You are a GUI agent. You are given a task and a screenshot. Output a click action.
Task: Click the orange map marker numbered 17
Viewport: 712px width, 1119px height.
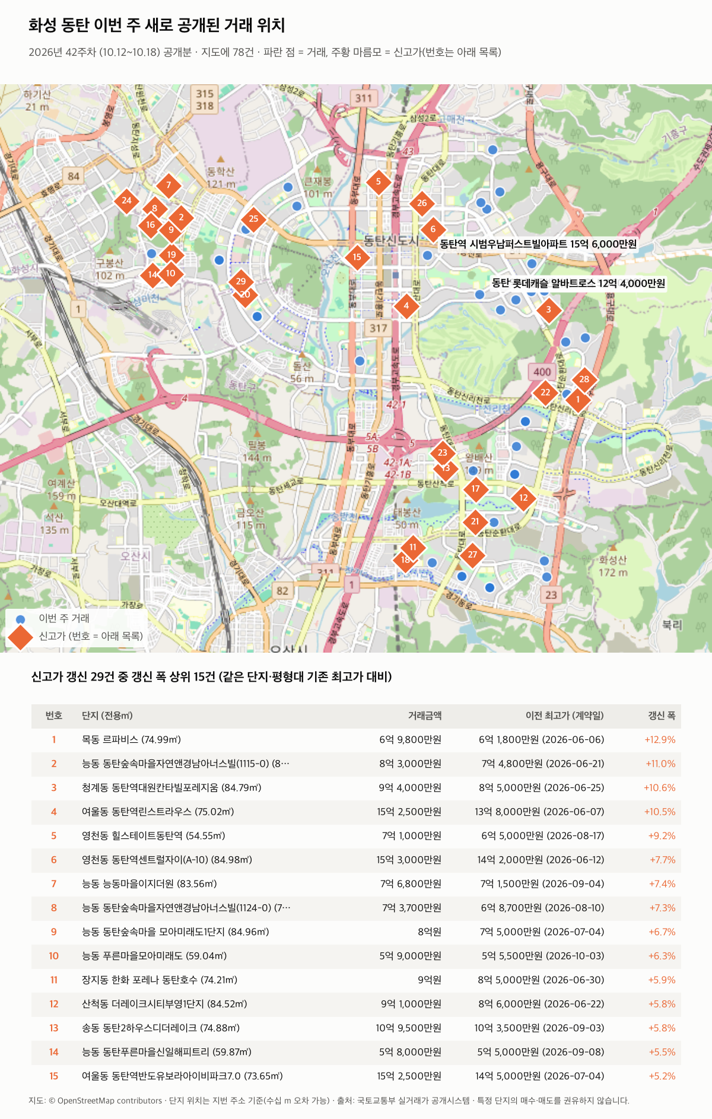pyautogui.click(x=475, y=489)
